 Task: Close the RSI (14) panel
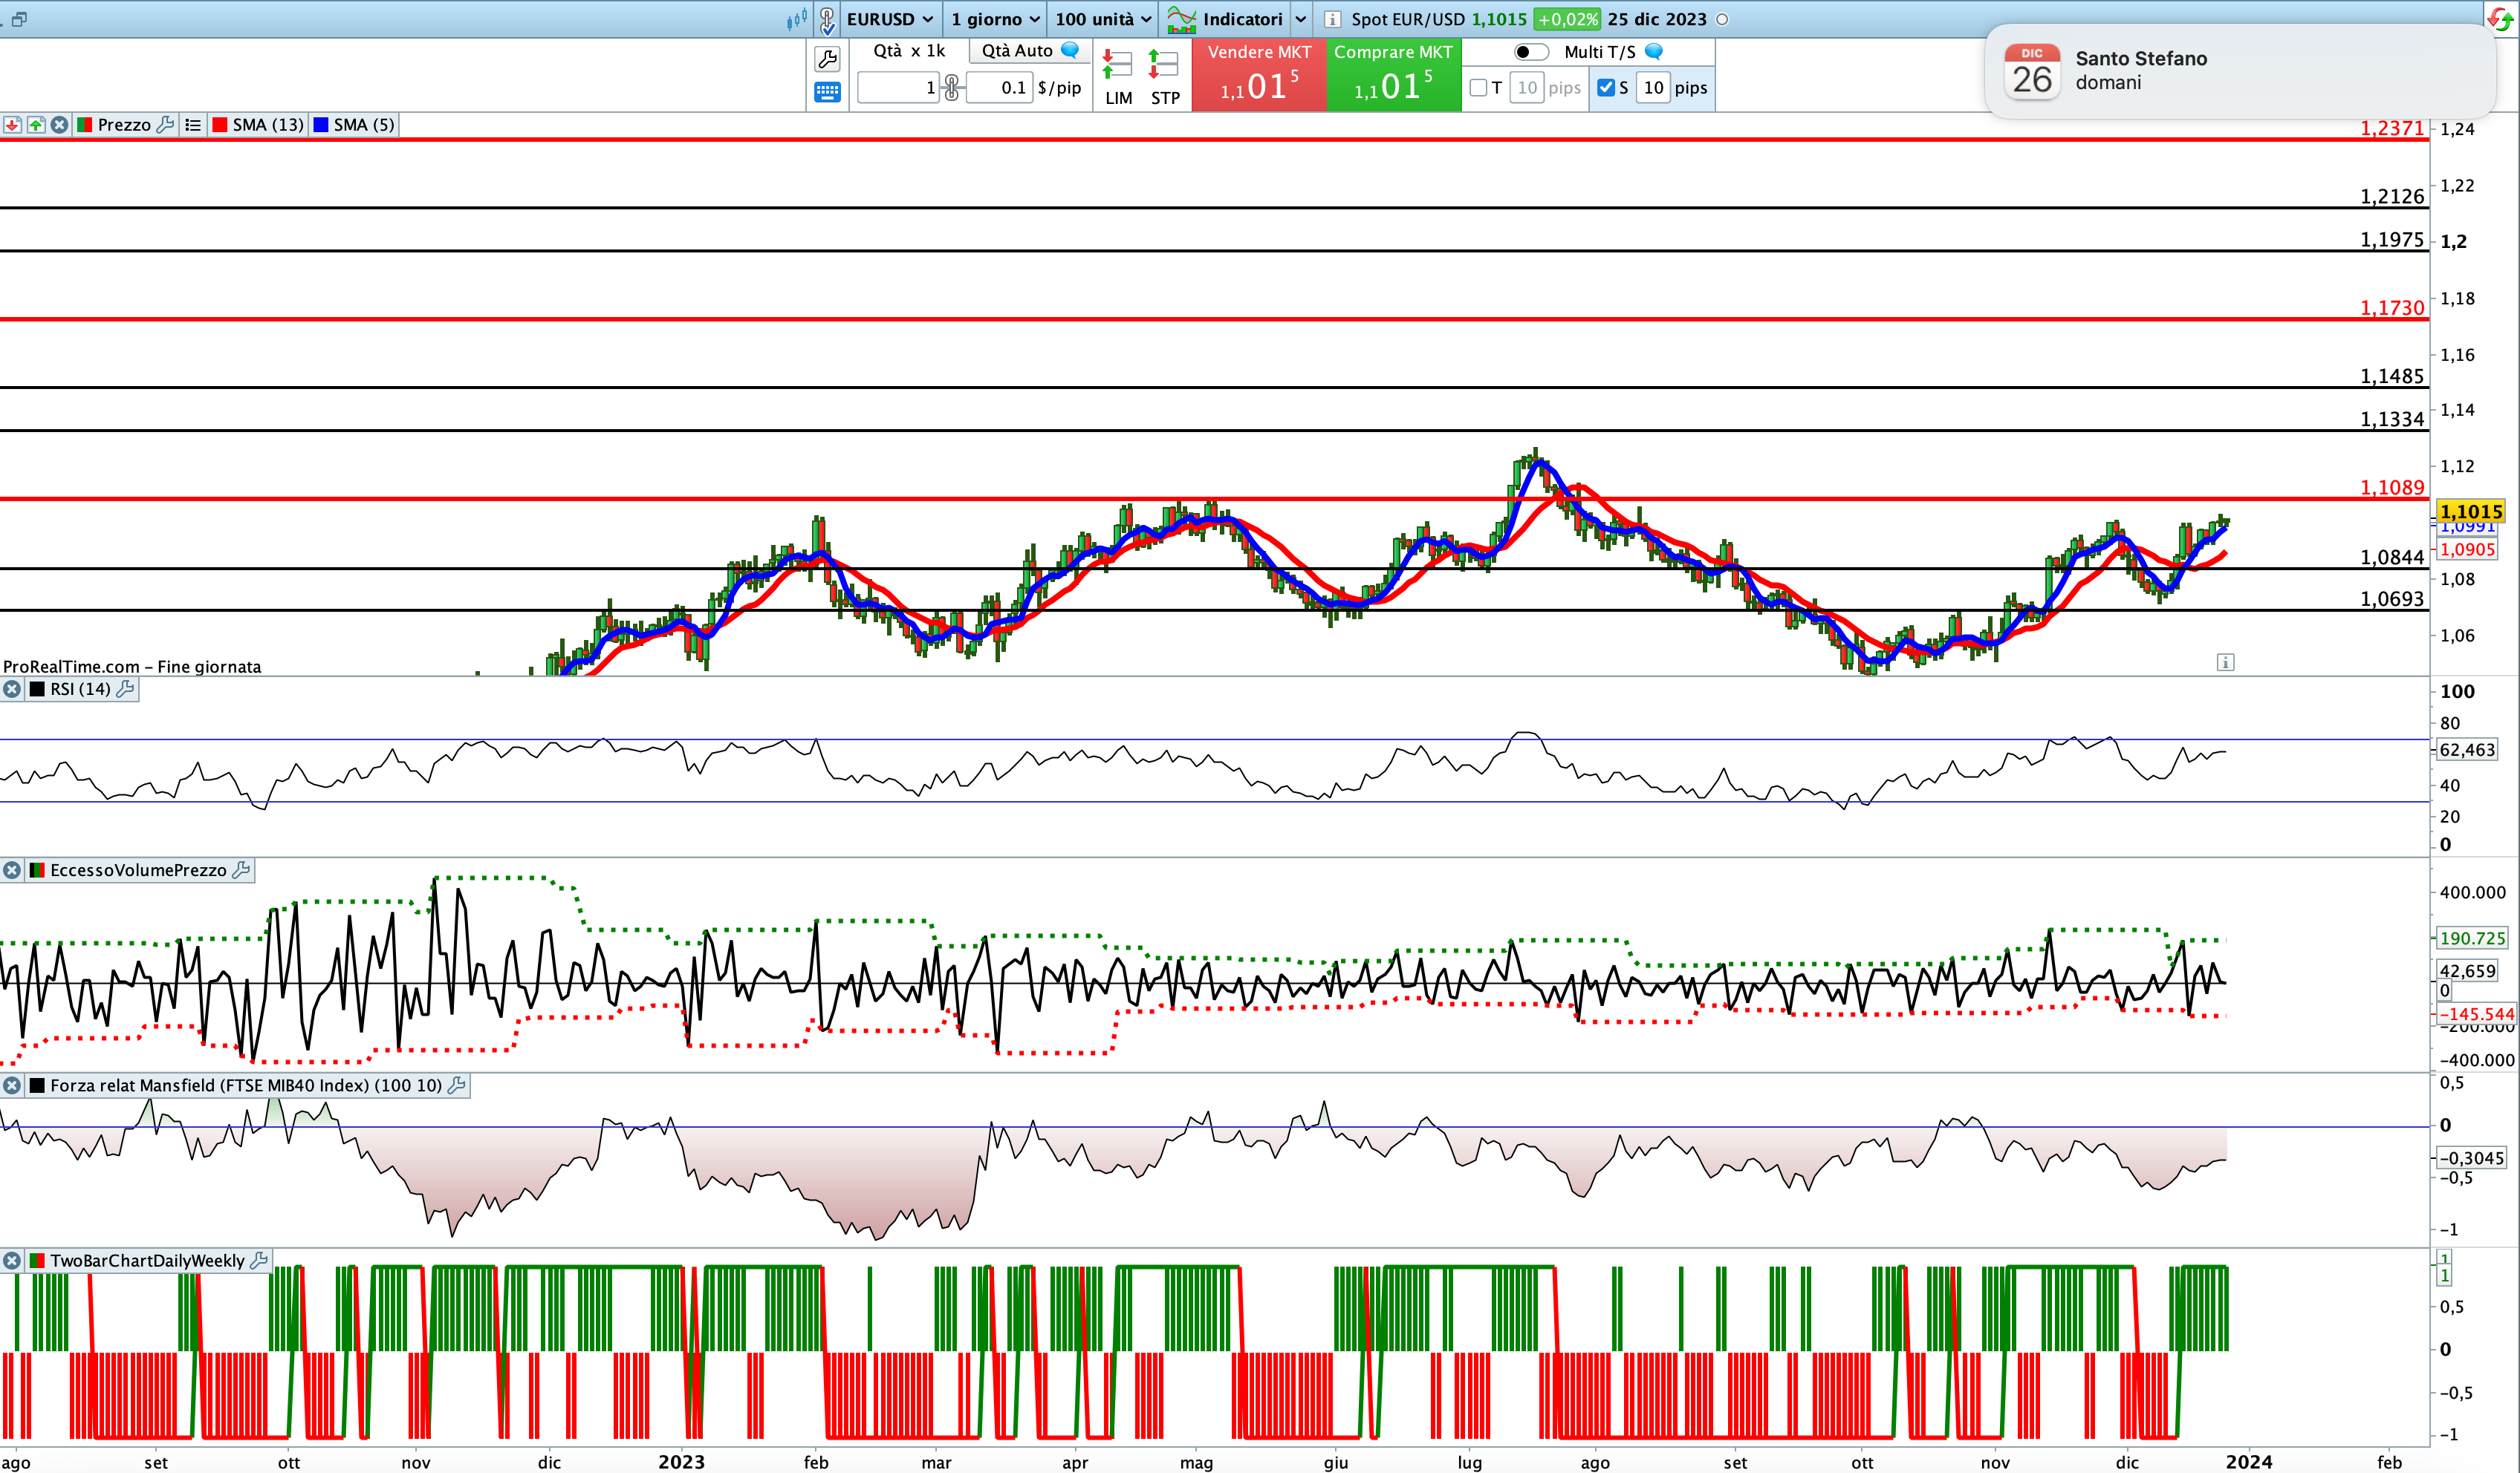point(12,690)
